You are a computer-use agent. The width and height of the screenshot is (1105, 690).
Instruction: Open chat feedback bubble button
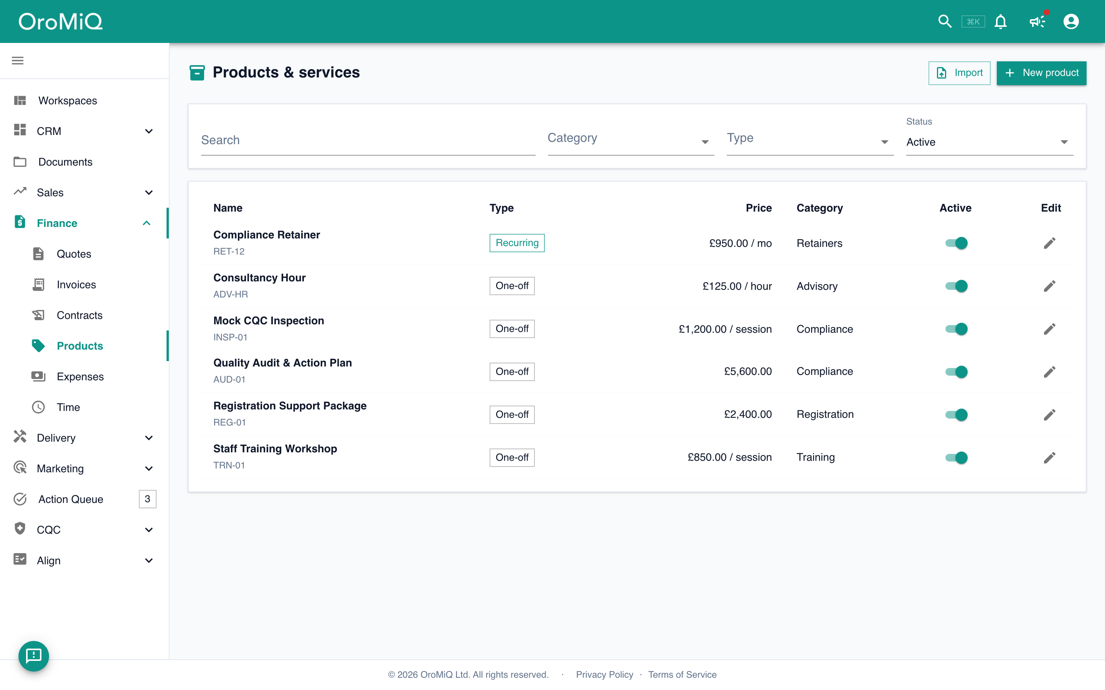point(34,656)
